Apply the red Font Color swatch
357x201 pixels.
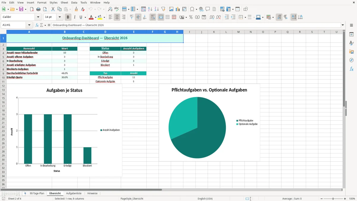(x=91, y=17)
